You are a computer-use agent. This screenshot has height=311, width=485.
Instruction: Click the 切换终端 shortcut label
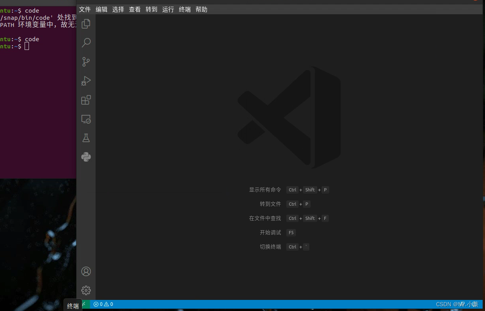(270, 247)
